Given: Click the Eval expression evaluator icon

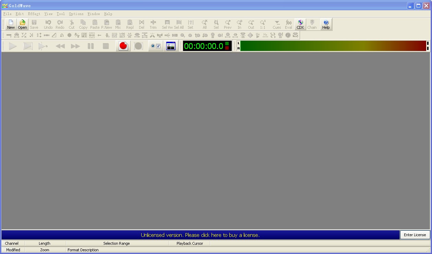Looking at the screenshot, I should point(288,24).
